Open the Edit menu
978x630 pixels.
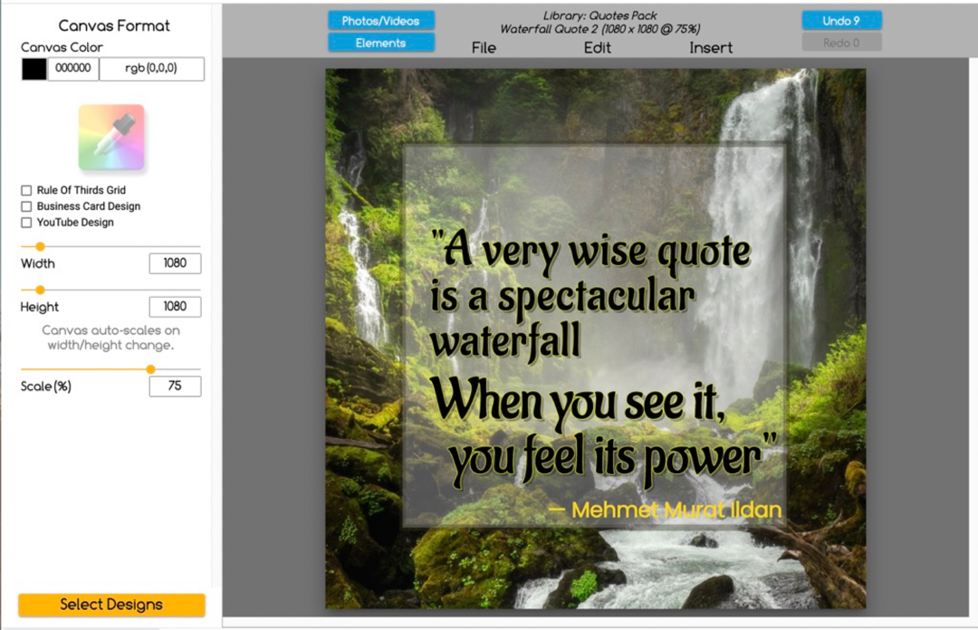coord(598,48)
